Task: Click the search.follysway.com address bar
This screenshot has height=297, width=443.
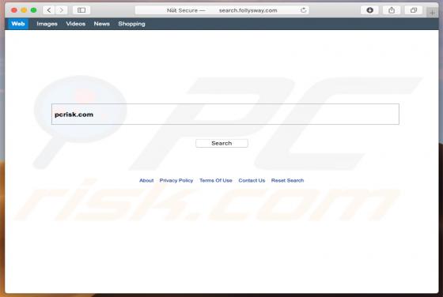Action: (221, 10)
